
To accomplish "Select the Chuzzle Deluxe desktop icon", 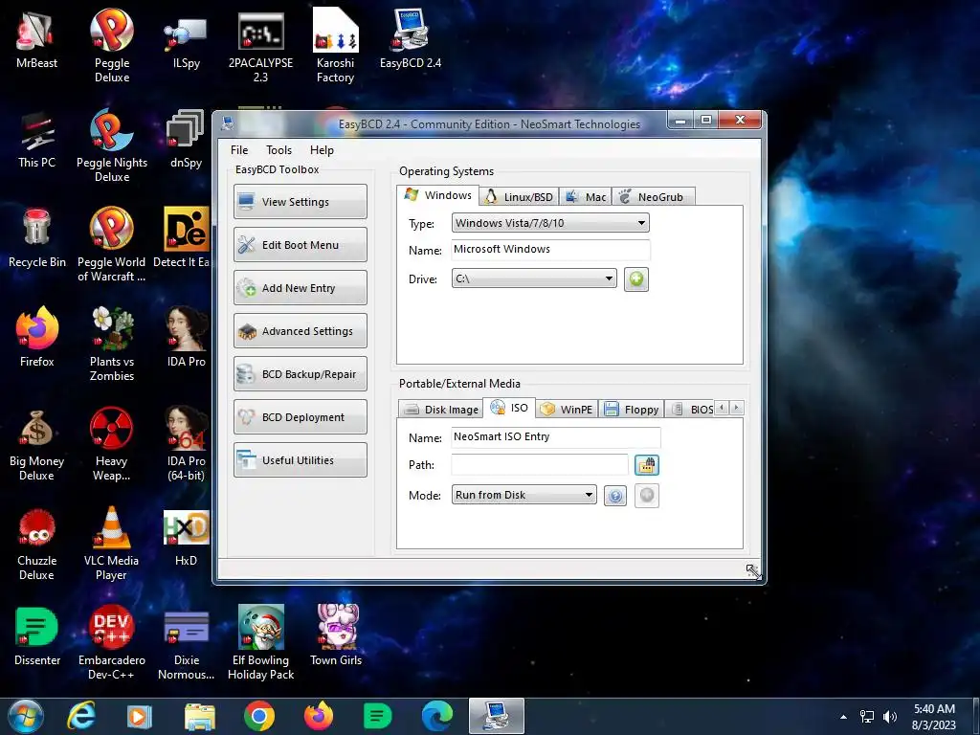I will point(37,544).
